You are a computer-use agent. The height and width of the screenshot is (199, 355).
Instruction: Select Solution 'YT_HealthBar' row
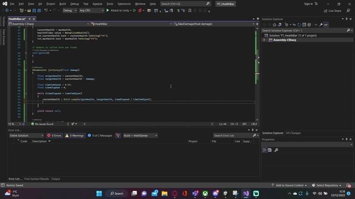tap(293, 35)
